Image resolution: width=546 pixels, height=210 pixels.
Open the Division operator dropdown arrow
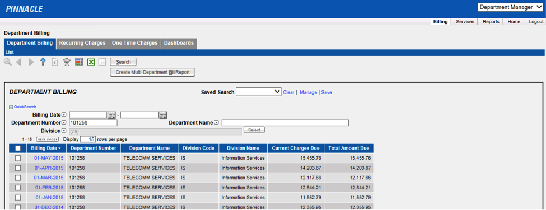click(64, 131)
